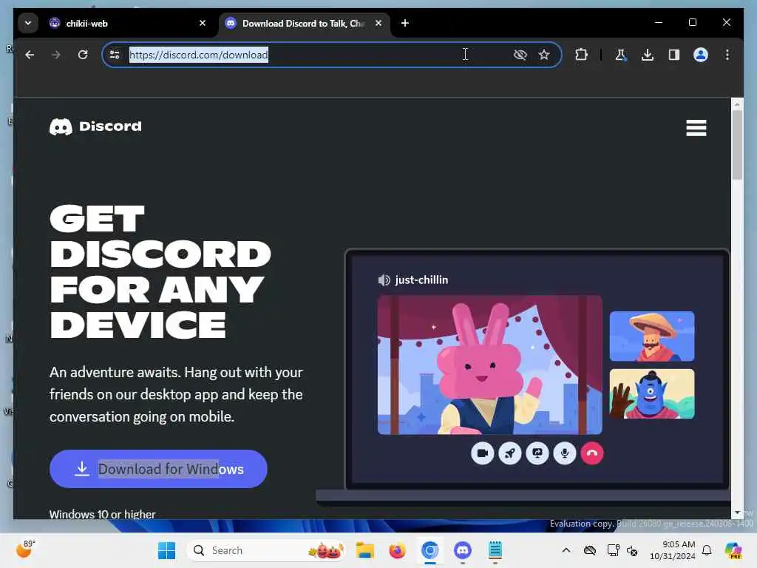Open the profile avatar menu
This screenshot has height=568, width=757.
point(701,55)
